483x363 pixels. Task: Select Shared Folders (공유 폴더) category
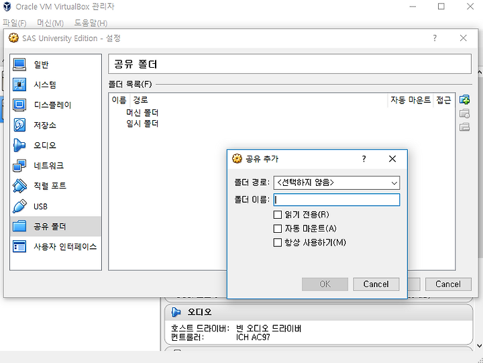[56, 227]
